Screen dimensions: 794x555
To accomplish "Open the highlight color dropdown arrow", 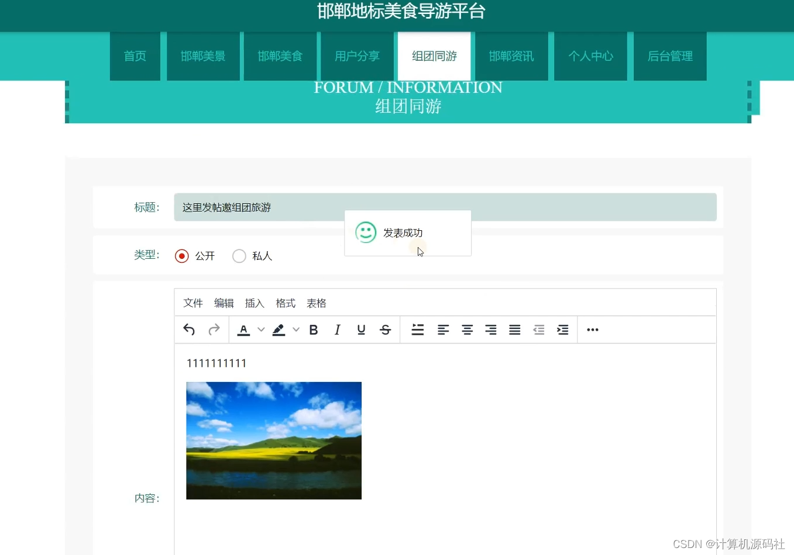I will click(x=295, y=329).
